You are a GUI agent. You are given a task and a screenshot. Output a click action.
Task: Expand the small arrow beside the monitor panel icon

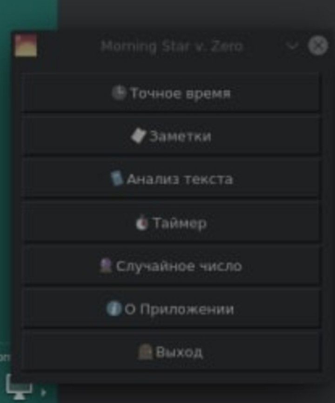pos(43,392)
